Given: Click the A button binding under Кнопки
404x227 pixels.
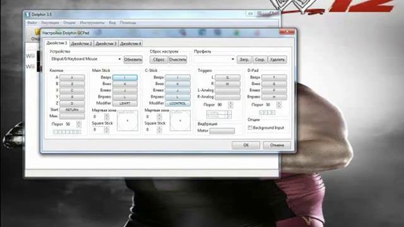Looking at the screenshot, I should [x=72, y=78].
